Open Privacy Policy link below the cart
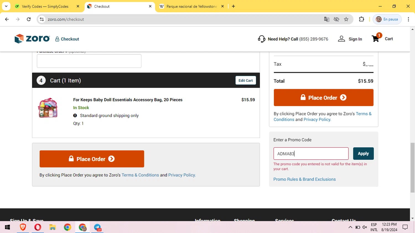 (182, 175)
